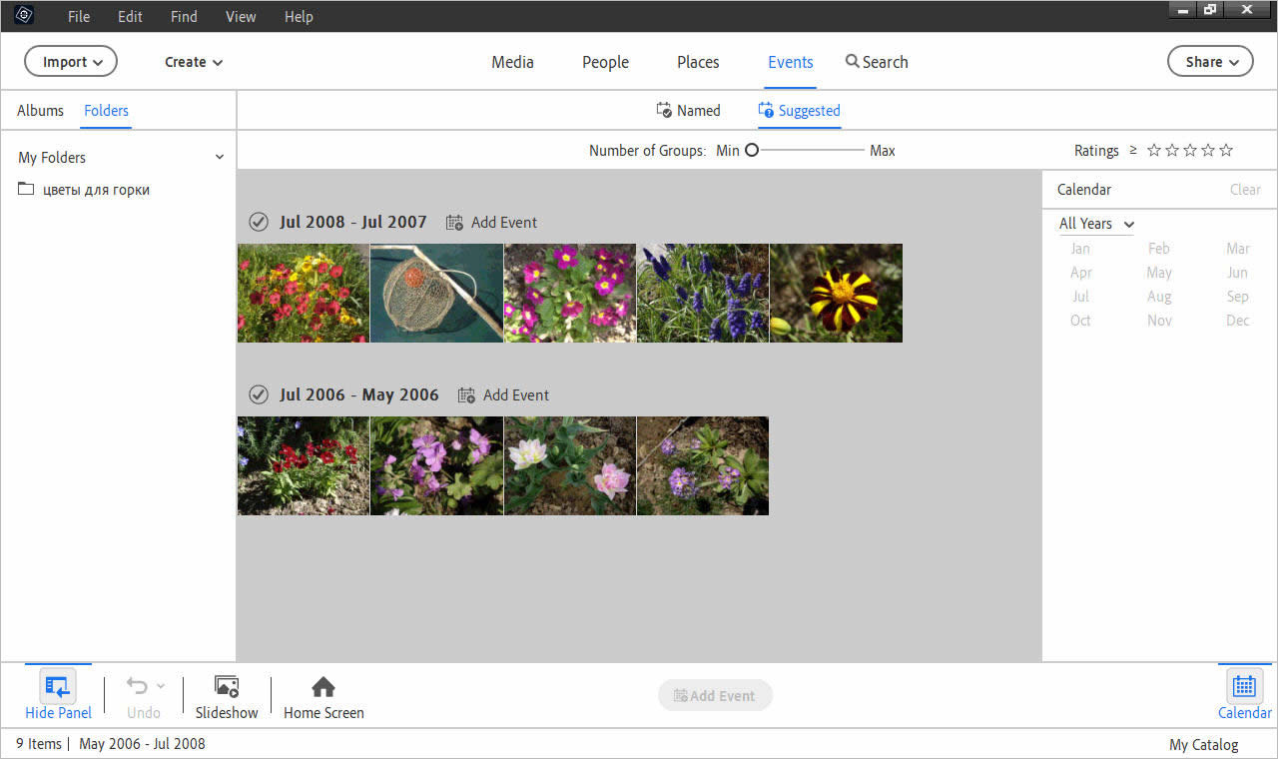Click the Clear link in the Calendar panel

point(1245,189)
